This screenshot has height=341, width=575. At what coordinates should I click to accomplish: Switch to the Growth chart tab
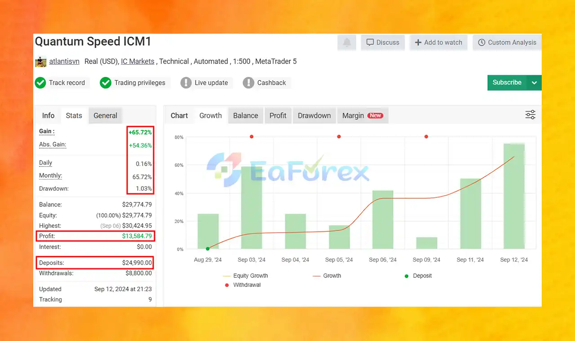tap(211, 115)
